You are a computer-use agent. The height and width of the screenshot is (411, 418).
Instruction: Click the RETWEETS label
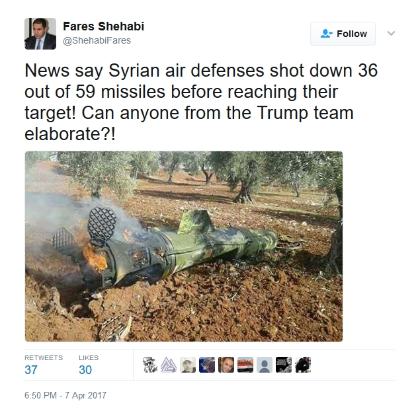[44, 357]
